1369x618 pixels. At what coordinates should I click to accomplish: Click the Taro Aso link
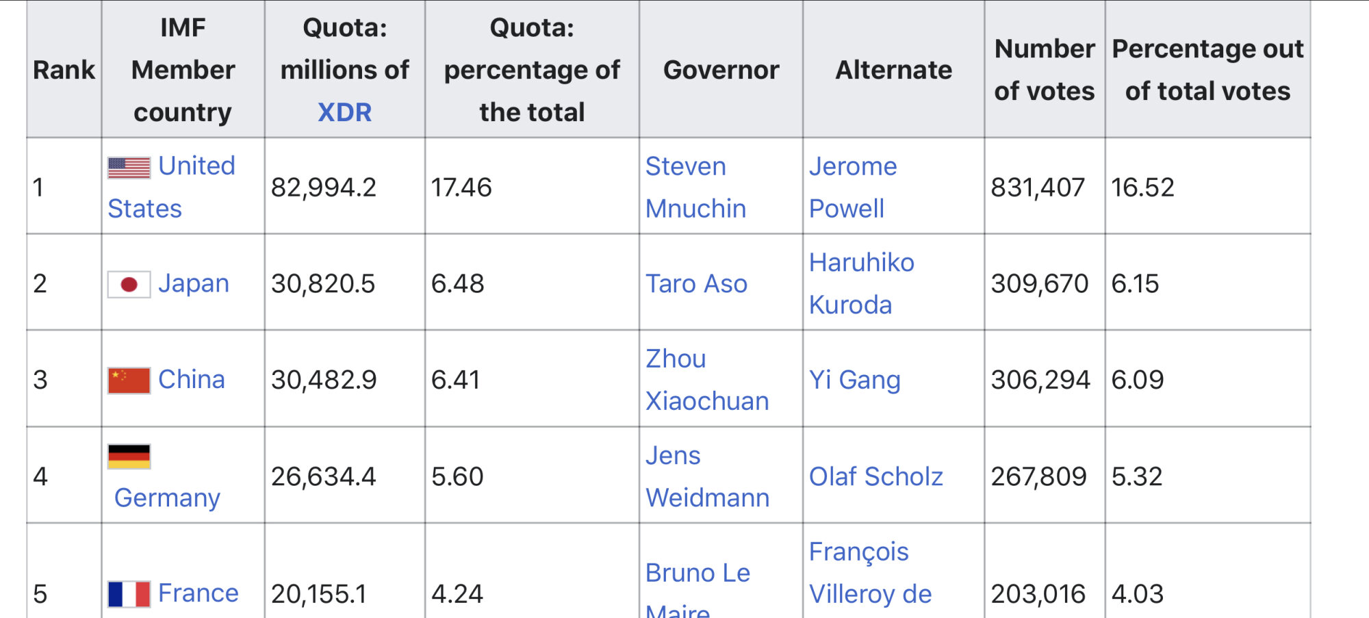pyautogui.click(x=696, y=283)
